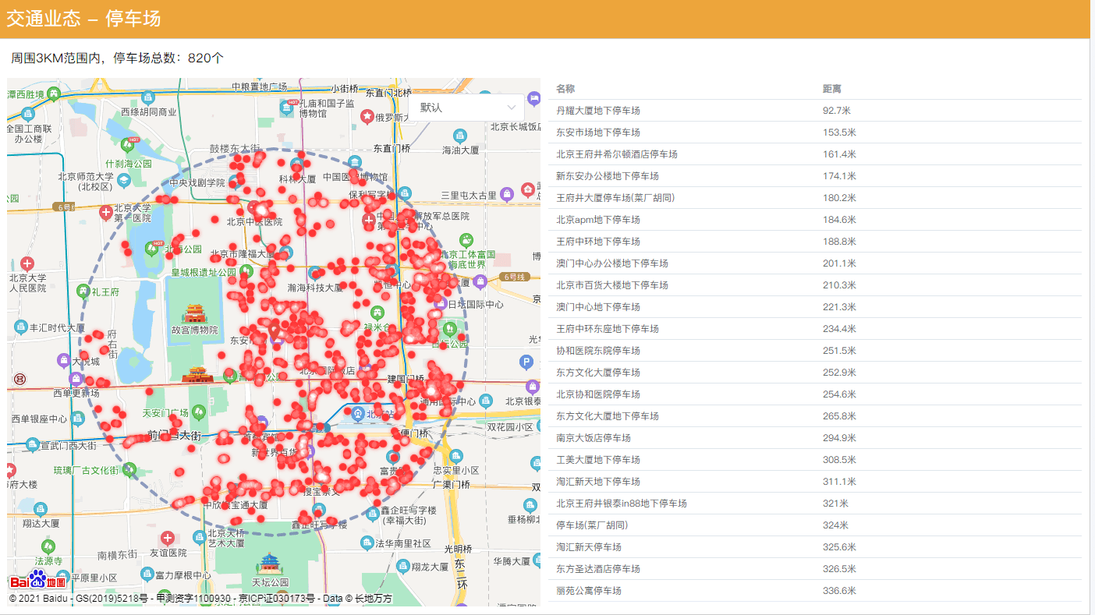Click the blue P parking icon
Image resolution: width=1095 pixels, height=615 pixels.
tap(527, 362)
